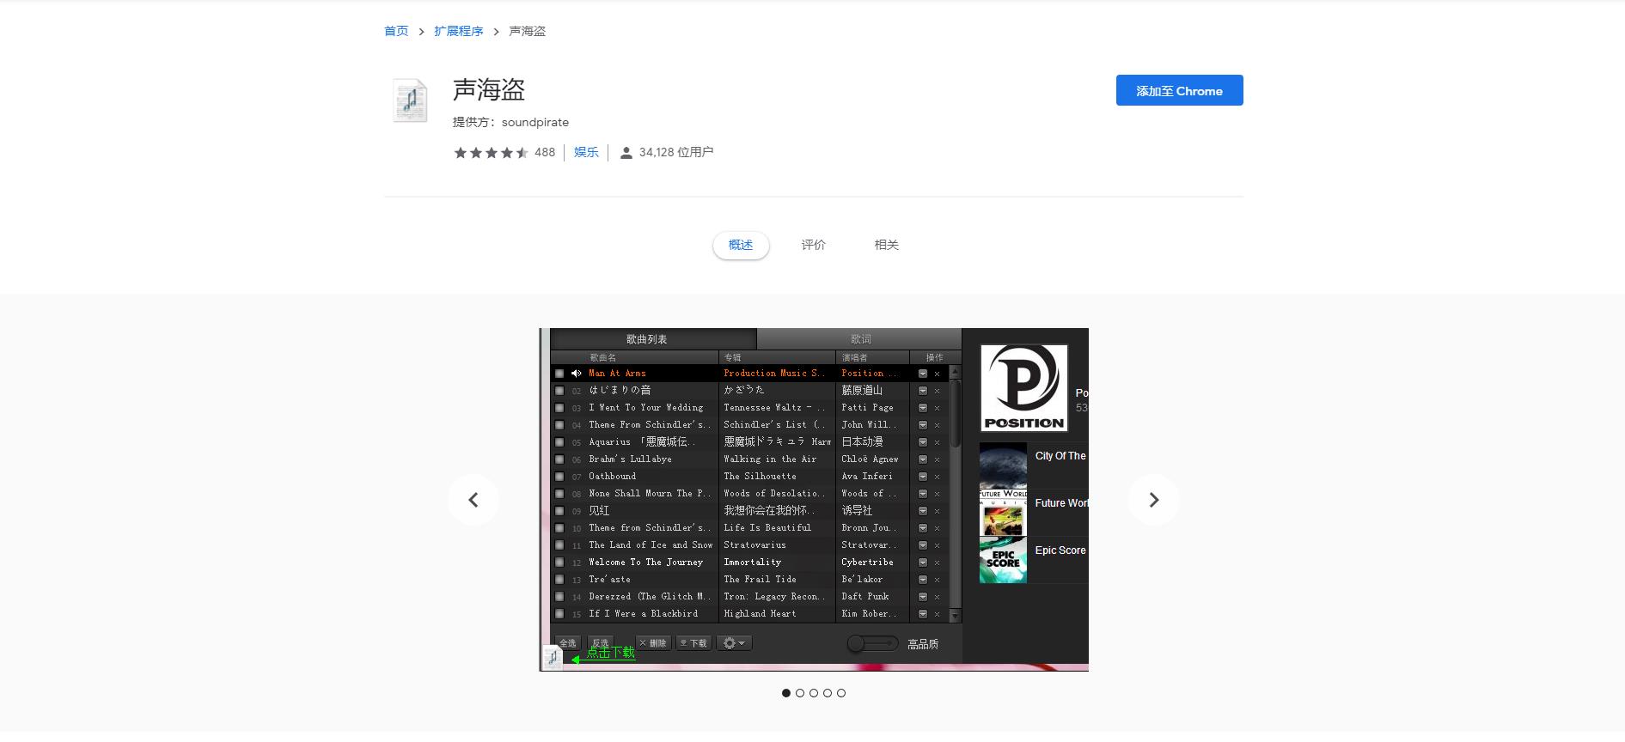Open the 488 ratings count

pos(545,152)
